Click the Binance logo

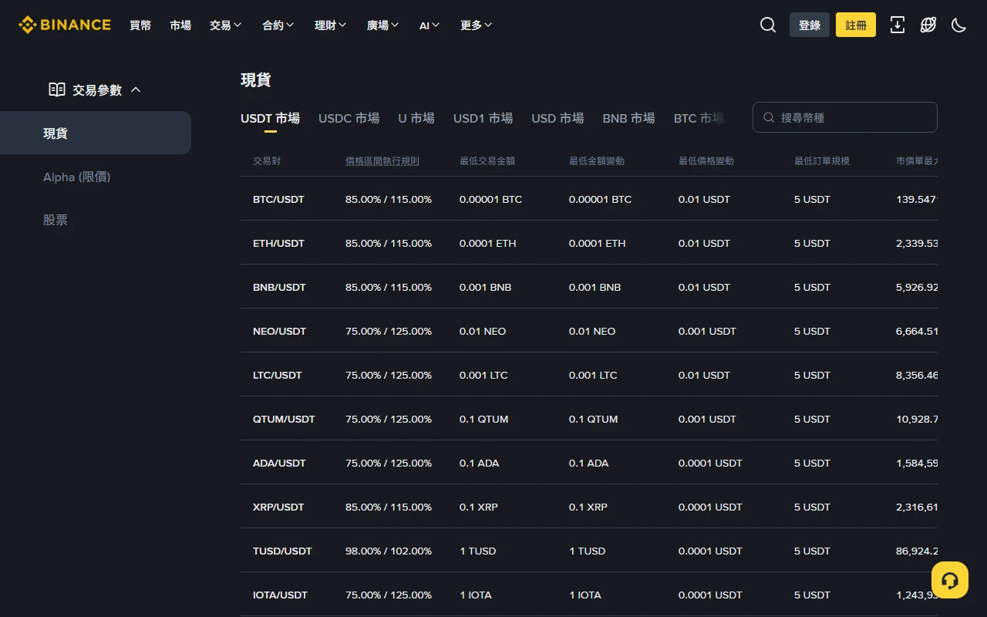(65, 25)
